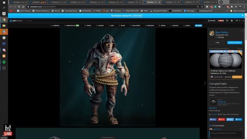Click the orange price button on Wicker Alphas
This screenshot has width=247, height=139.
coord(237,77)
